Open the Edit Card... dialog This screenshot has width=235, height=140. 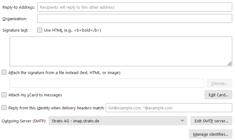(x=218, y=95)
